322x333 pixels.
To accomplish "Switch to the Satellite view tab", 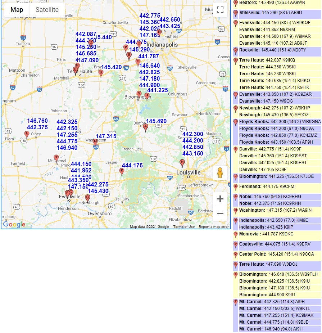I will tap(47, 10).
